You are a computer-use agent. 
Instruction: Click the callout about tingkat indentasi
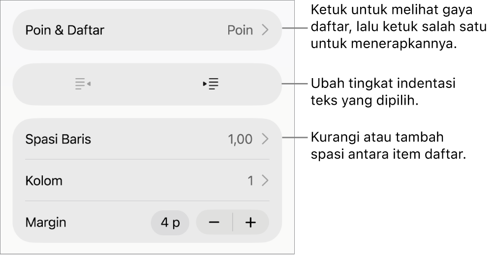(383, 92)
